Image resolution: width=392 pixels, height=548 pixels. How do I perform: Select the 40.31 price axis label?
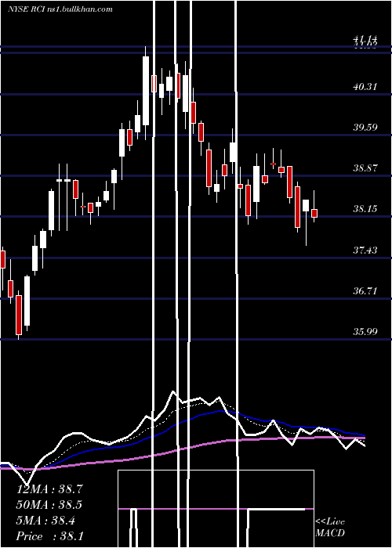click(x=365, y=86)
